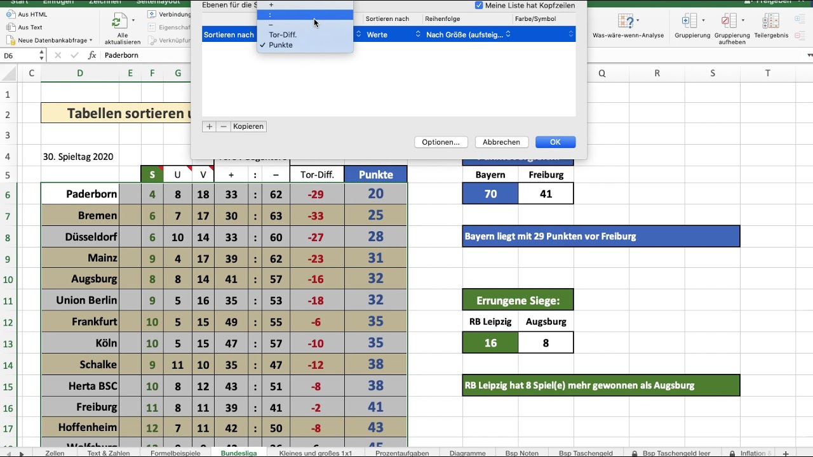Screen dimensions: 813x457
Task: Click the Was-wäre-wenn-Analyse icon
Action: coord(624,21)
